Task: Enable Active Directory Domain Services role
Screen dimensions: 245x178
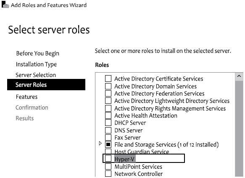Action: pos(108,86)
